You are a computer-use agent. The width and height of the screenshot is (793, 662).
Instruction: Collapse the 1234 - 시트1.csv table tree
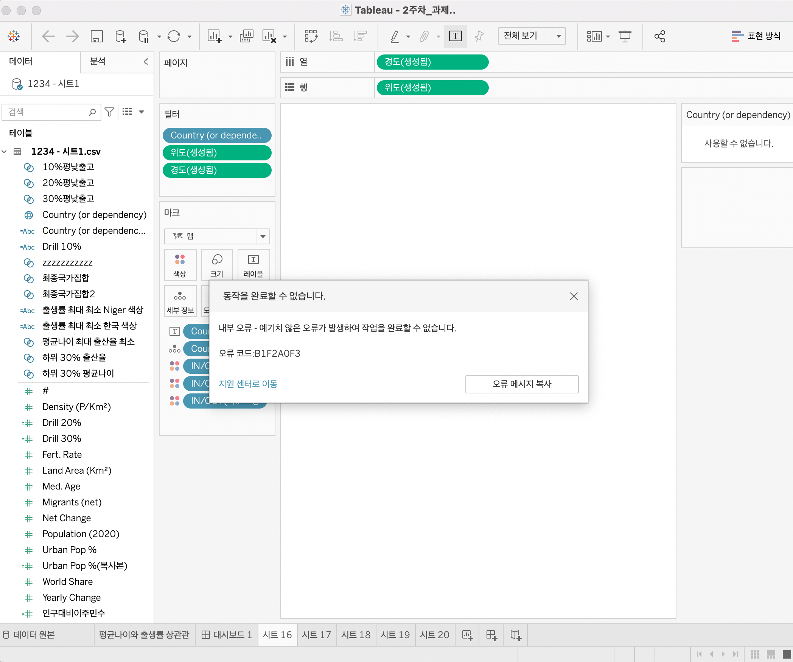coord(5,152)
